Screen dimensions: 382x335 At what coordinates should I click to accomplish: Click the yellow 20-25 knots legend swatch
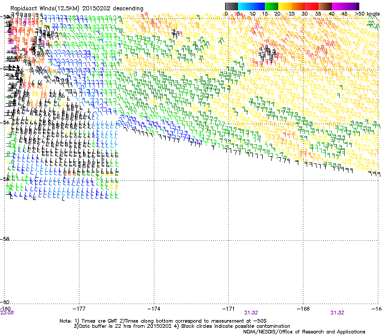point(285,6)
